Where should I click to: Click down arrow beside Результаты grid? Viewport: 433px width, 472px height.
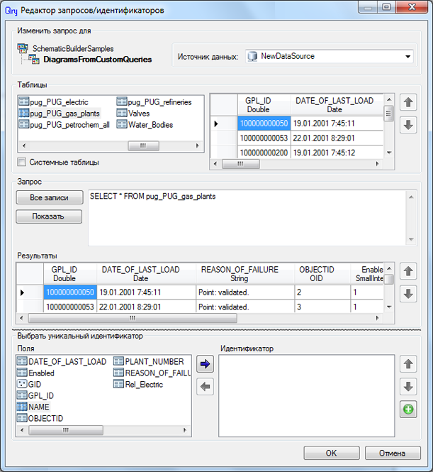(x=407, y=293)
